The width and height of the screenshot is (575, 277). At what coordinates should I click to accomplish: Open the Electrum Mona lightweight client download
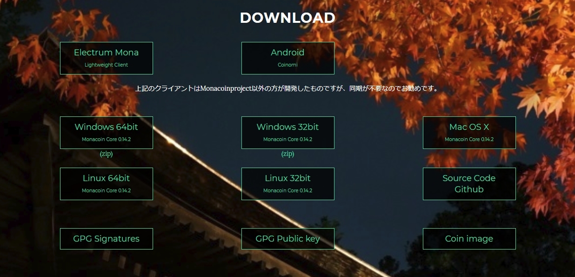pos(106,58)
